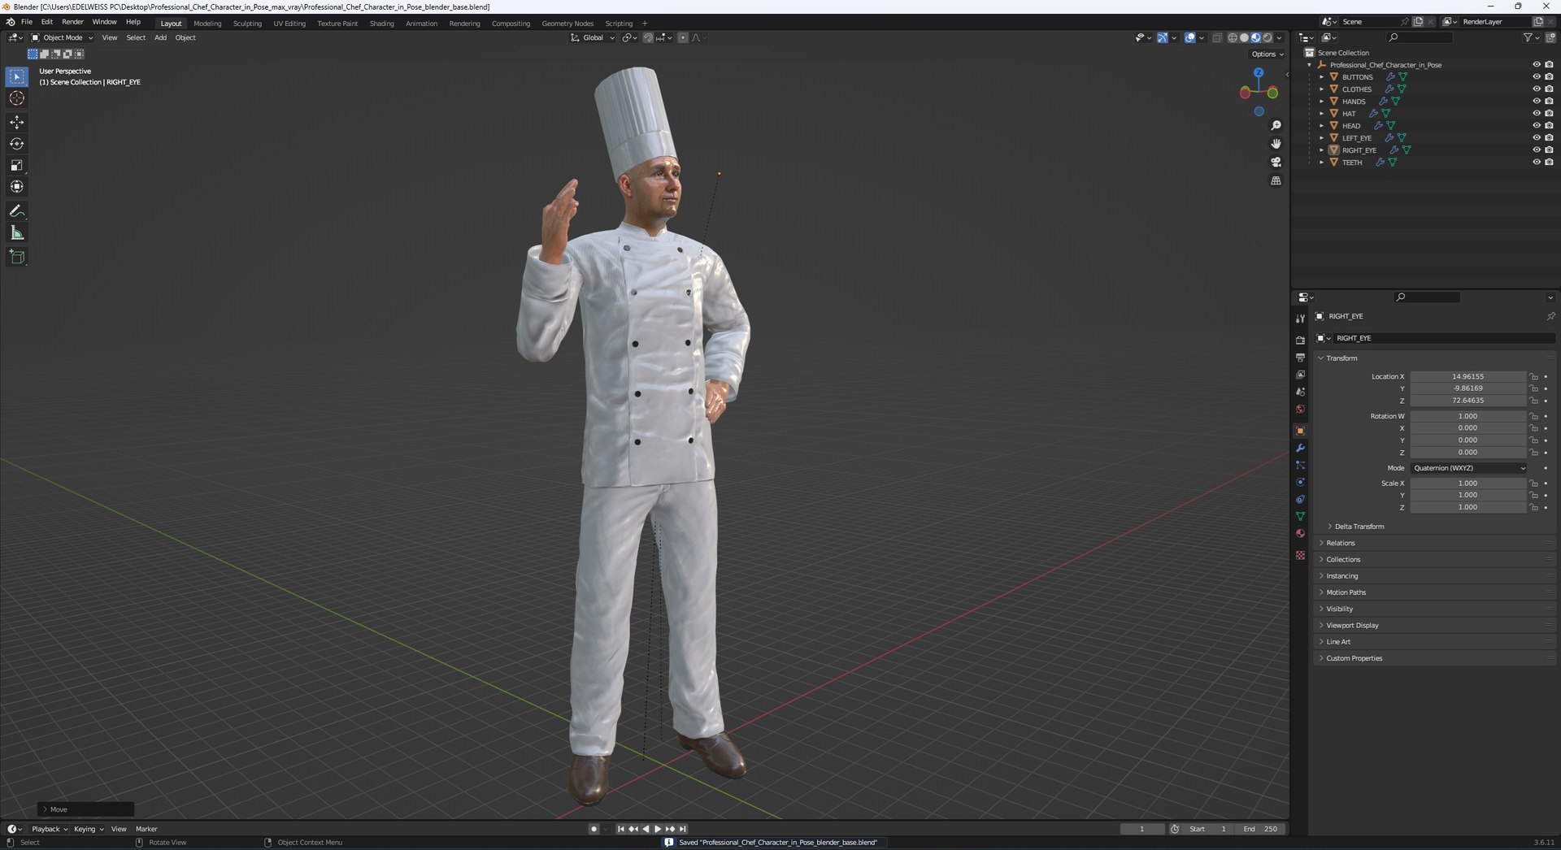Open the Particles properties tab
Screen dimensions: 1561x850
point(1300,465)
